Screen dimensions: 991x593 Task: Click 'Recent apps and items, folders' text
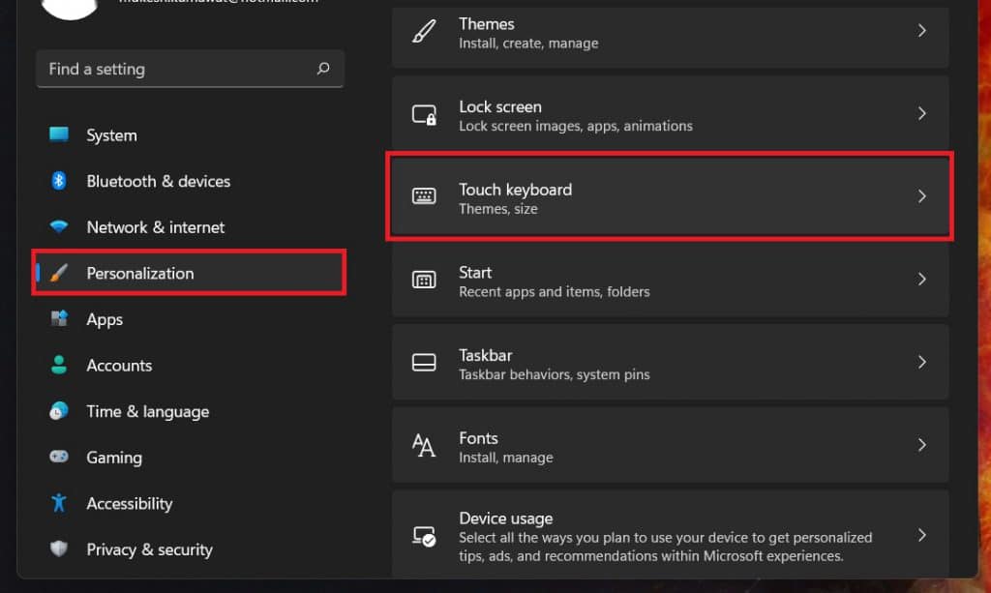pyautogui.click(x=555, y=292)
